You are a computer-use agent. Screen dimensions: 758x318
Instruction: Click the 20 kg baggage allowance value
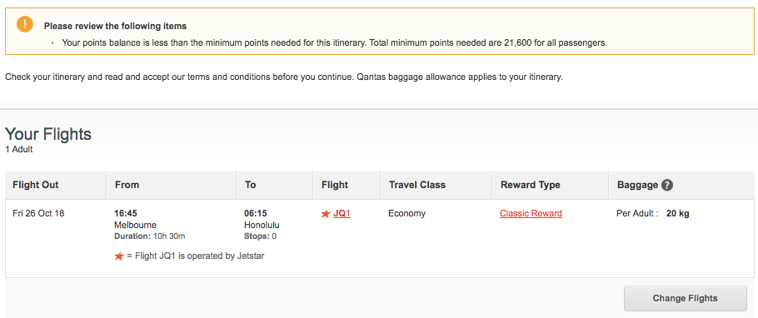point(678,214)
